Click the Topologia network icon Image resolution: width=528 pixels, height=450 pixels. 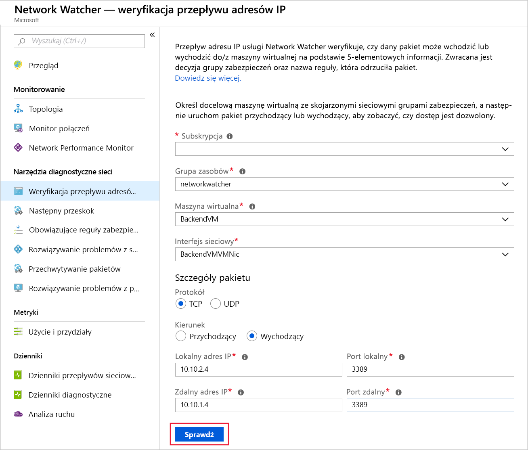coord(18,109)
